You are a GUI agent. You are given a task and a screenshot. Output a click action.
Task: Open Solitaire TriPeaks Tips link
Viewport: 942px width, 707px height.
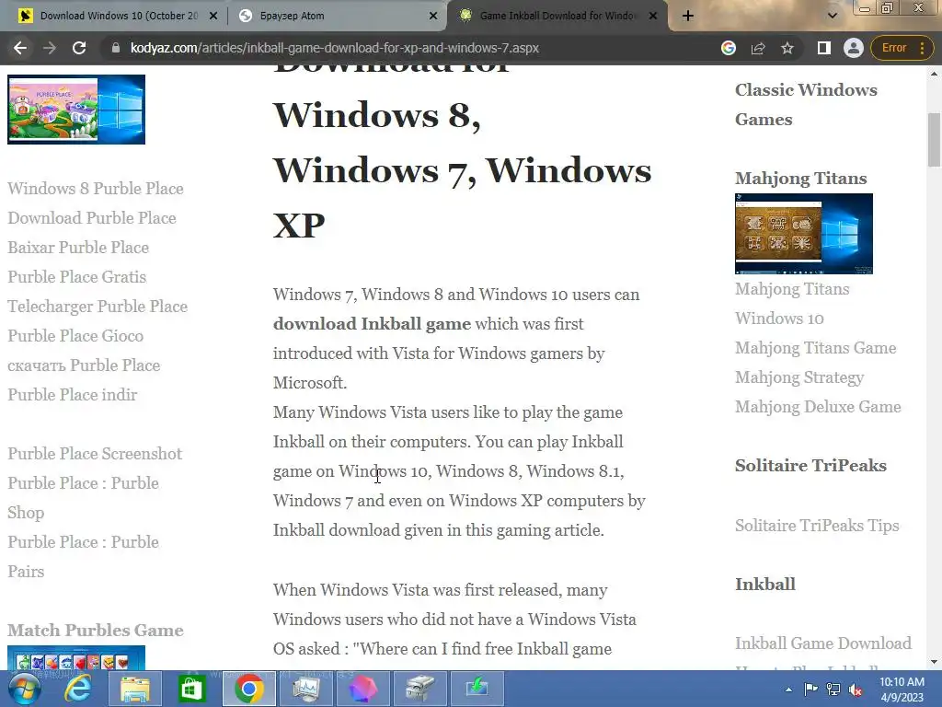tap(817, 525)
